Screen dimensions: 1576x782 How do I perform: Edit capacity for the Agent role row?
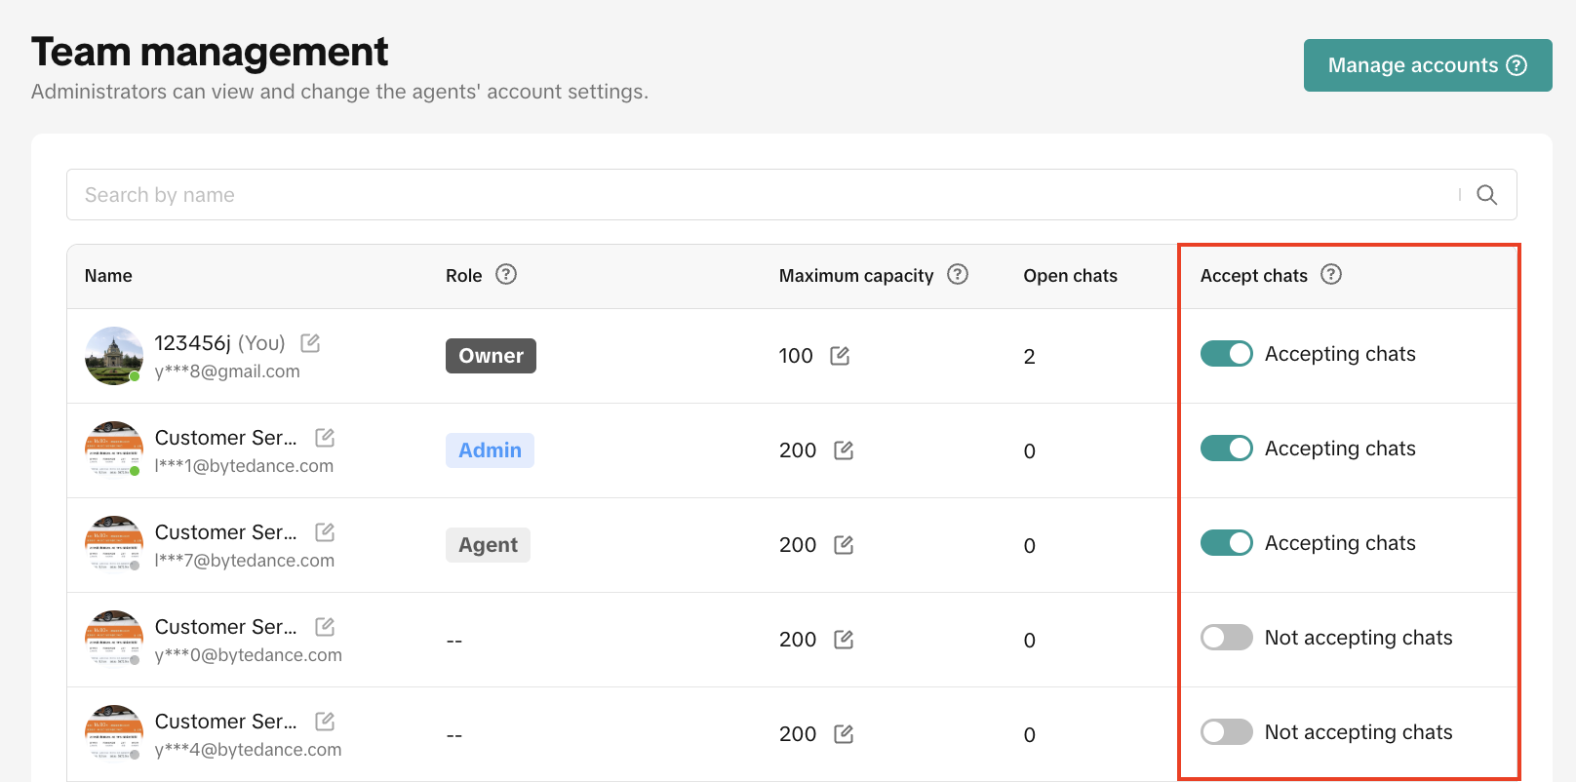tap(844, 545)
